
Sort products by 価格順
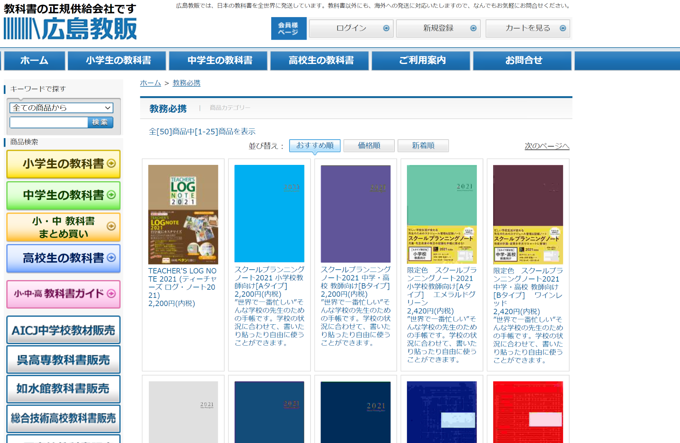coord(369,145)
